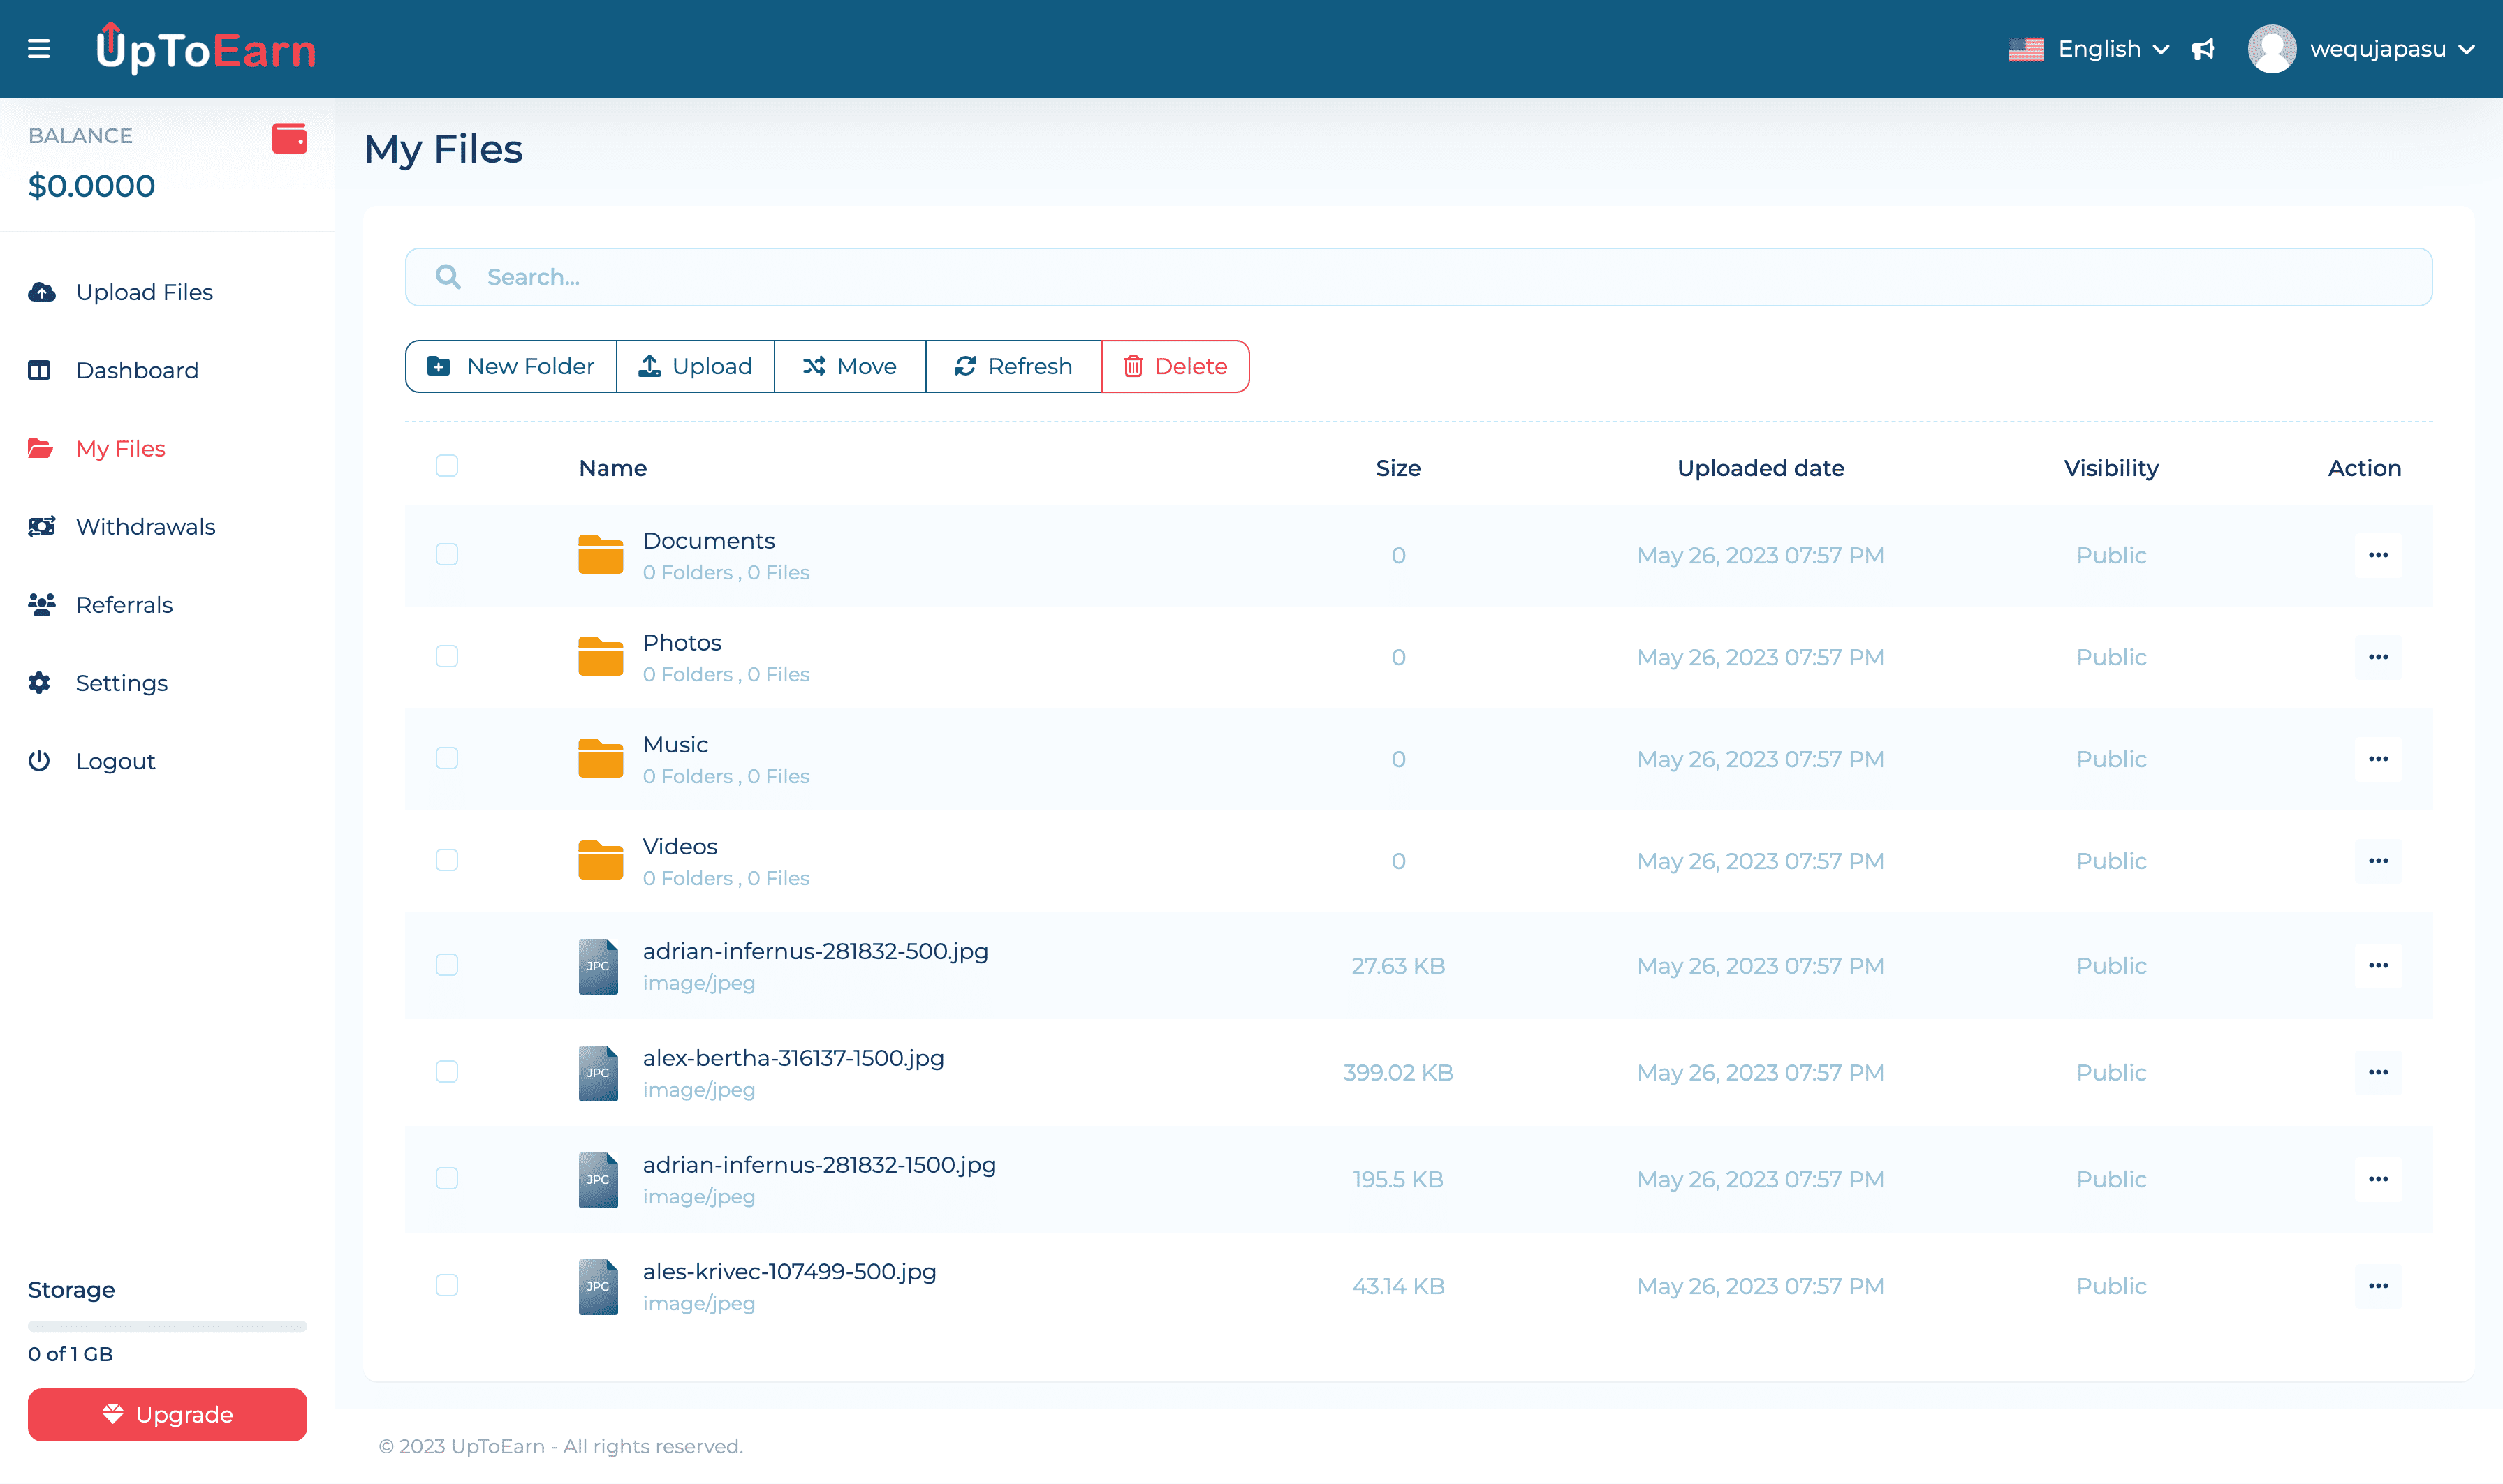The image size is (2503, 1484).
Task: Open the Photos folder name link
Action: (682, 642)
